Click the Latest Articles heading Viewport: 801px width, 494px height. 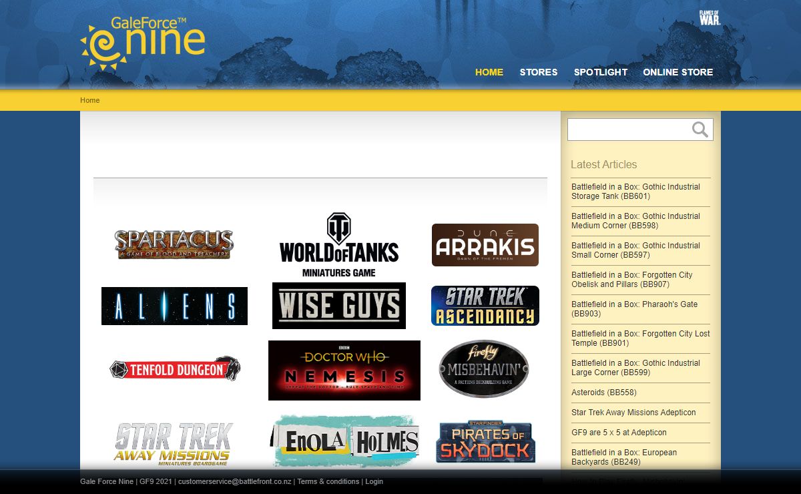[604, 164]
